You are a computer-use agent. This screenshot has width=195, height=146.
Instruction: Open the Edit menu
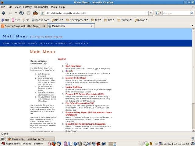coord(10,7)
